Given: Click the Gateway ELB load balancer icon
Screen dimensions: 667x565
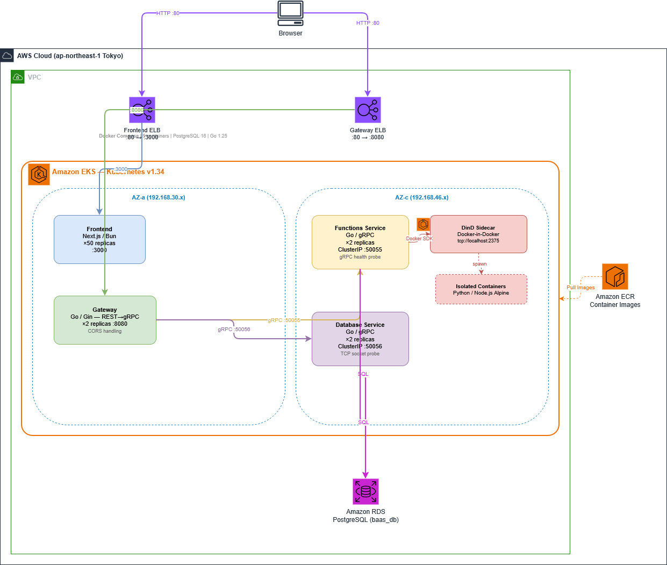Looking at the screenshot, I should pos(368,110).
